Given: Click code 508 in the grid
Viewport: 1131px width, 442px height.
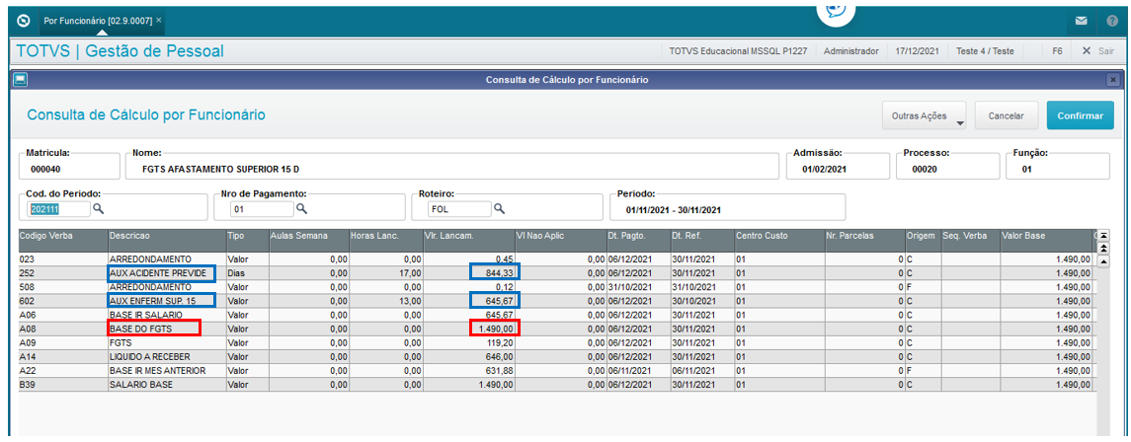Looking at the screenshot, I should click(x=26, y=287).
